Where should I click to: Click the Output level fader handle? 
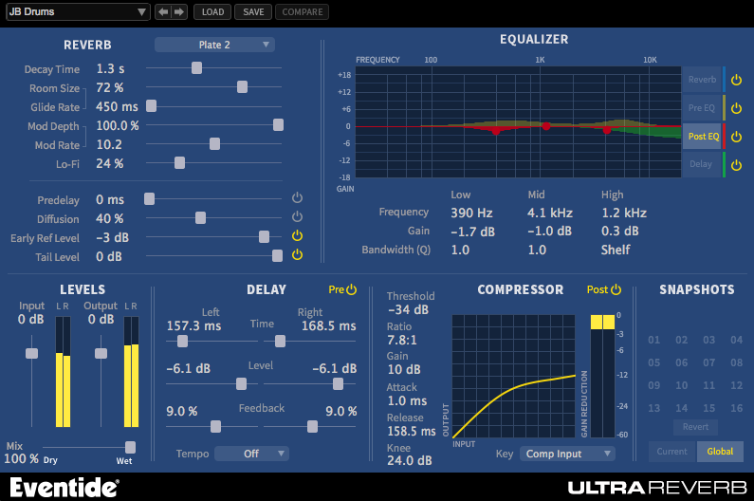point(101,354)
